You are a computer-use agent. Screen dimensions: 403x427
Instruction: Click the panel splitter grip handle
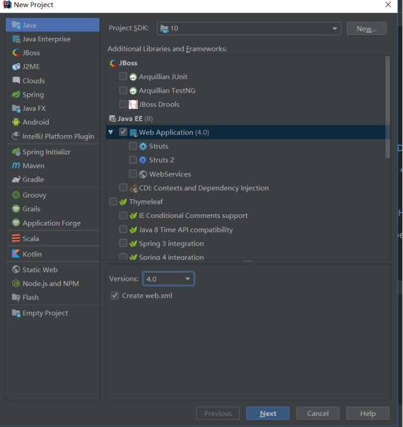pos(248,261)
